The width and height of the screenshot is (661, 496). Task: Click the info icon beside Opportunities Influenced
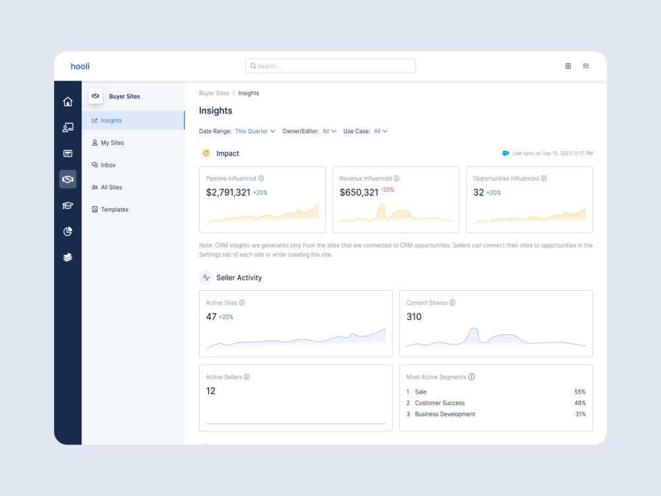544,179
